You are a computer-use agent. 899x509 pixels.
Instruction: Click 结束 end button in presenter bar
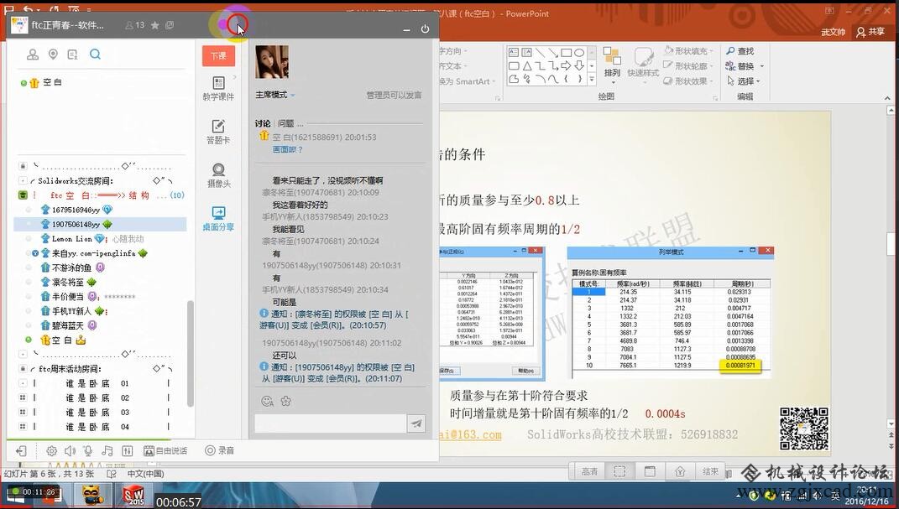(x=710, y=471)
